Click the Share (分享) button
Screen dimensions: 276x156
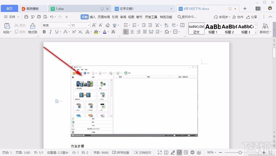coord(251,17)
